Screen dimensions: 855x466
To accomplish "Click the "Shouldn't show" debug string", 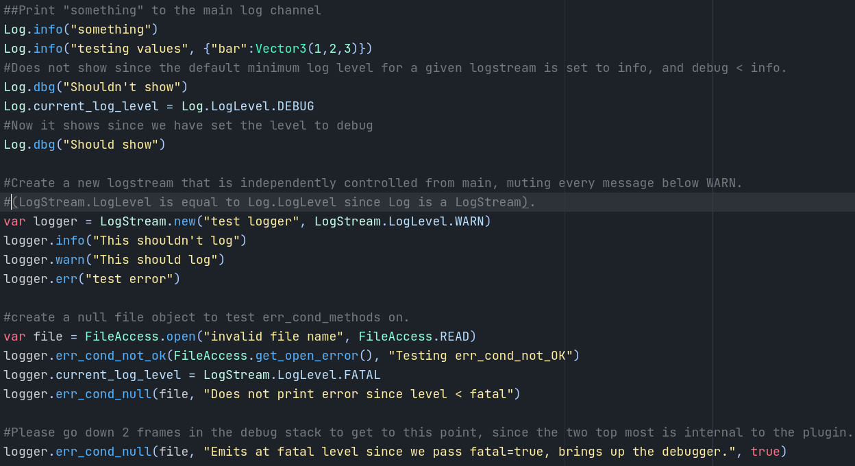I will pos(122,87).
